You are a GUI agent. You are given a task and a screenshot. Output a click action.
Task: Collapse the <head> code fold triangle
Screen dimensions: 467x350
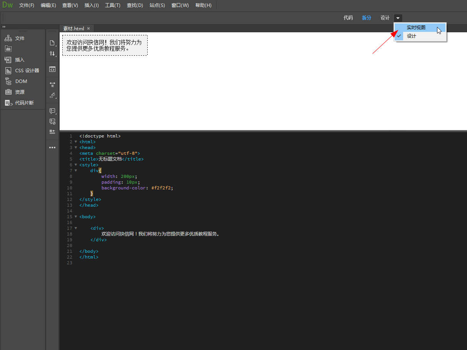[x=76, y=148]
